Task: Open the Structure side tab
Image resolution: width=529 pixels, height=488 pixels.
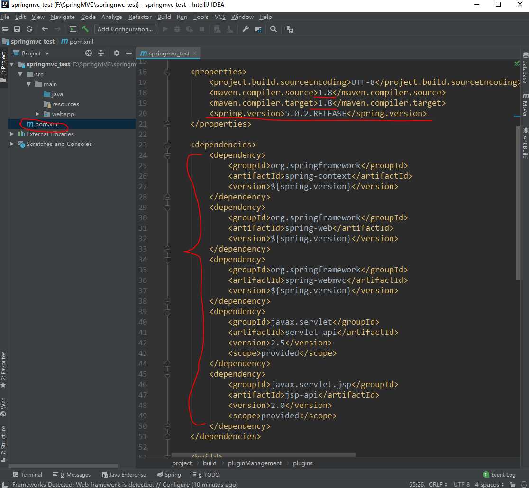Action: click(x=3, y=443)
